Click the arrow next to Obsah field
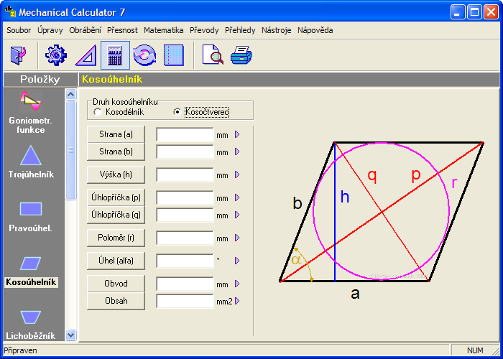The height and width of the screenshot is (359, 503). (x=237, y=301)
